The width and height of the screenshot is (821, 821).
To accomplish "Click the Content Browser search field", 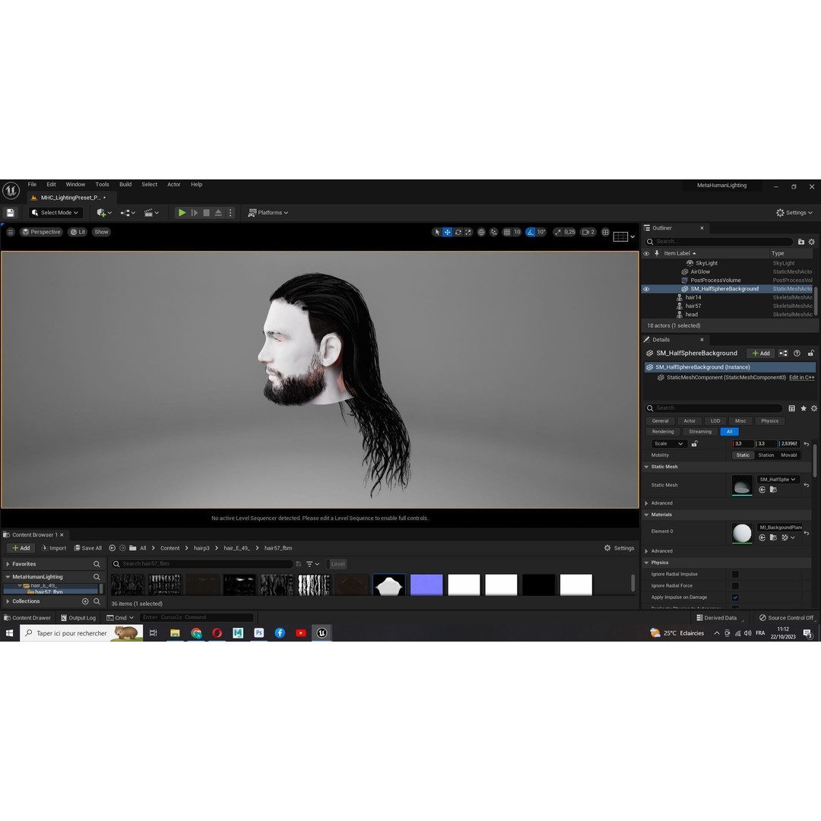I will pos(201,564).
